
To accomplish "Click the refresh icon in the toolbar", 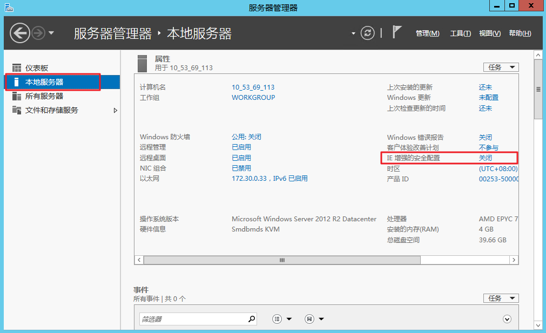I will tap(367, 33).
